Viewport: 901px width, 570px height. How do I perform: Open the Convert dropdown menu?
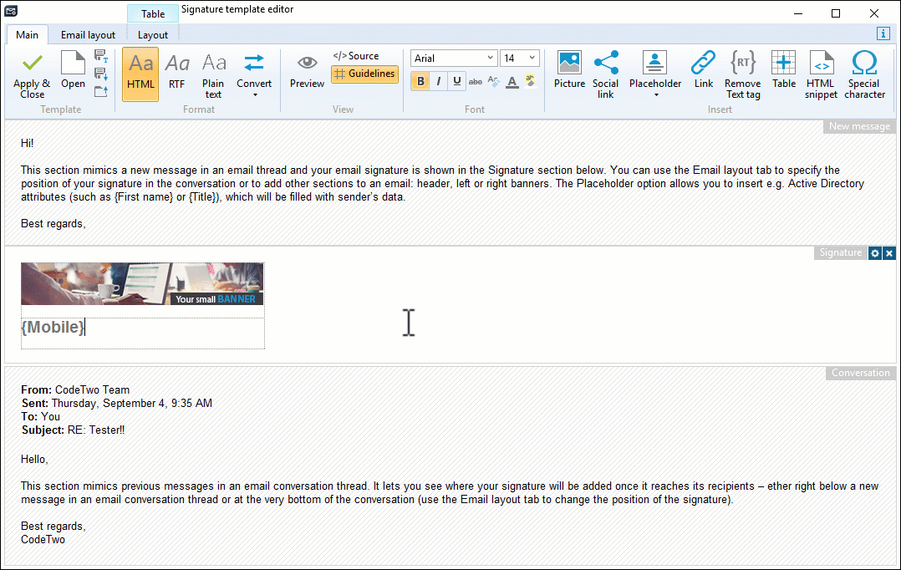[x=254, y=75]
